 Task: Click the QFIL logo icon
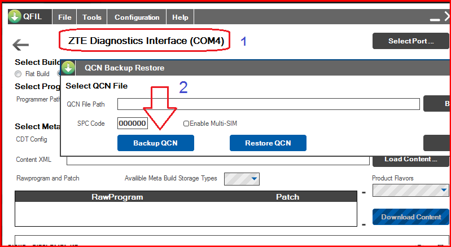click(x=15, y=17)
